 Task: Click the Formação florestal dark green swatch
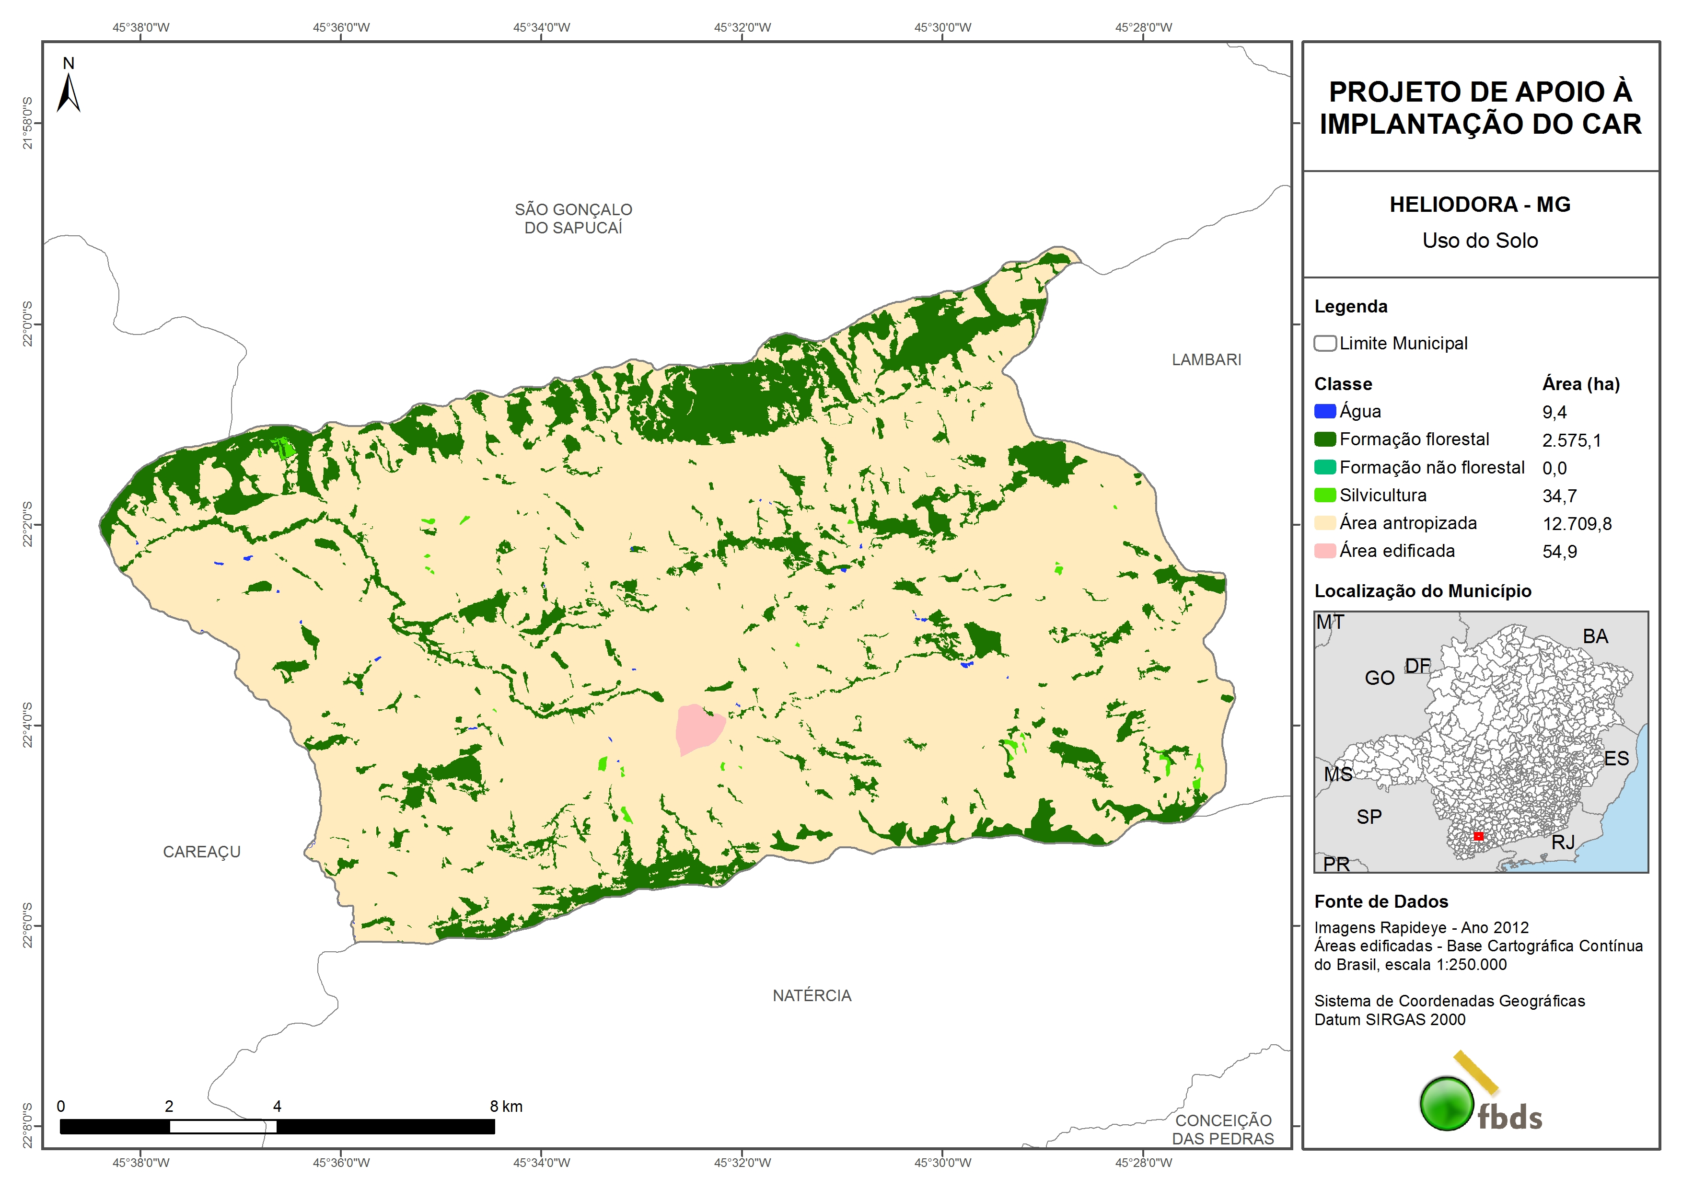pos(1324,439)
